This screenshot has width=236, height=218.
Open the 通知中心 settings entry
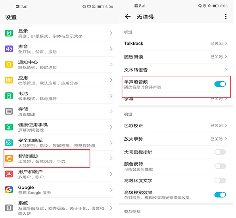click(59, 65)
